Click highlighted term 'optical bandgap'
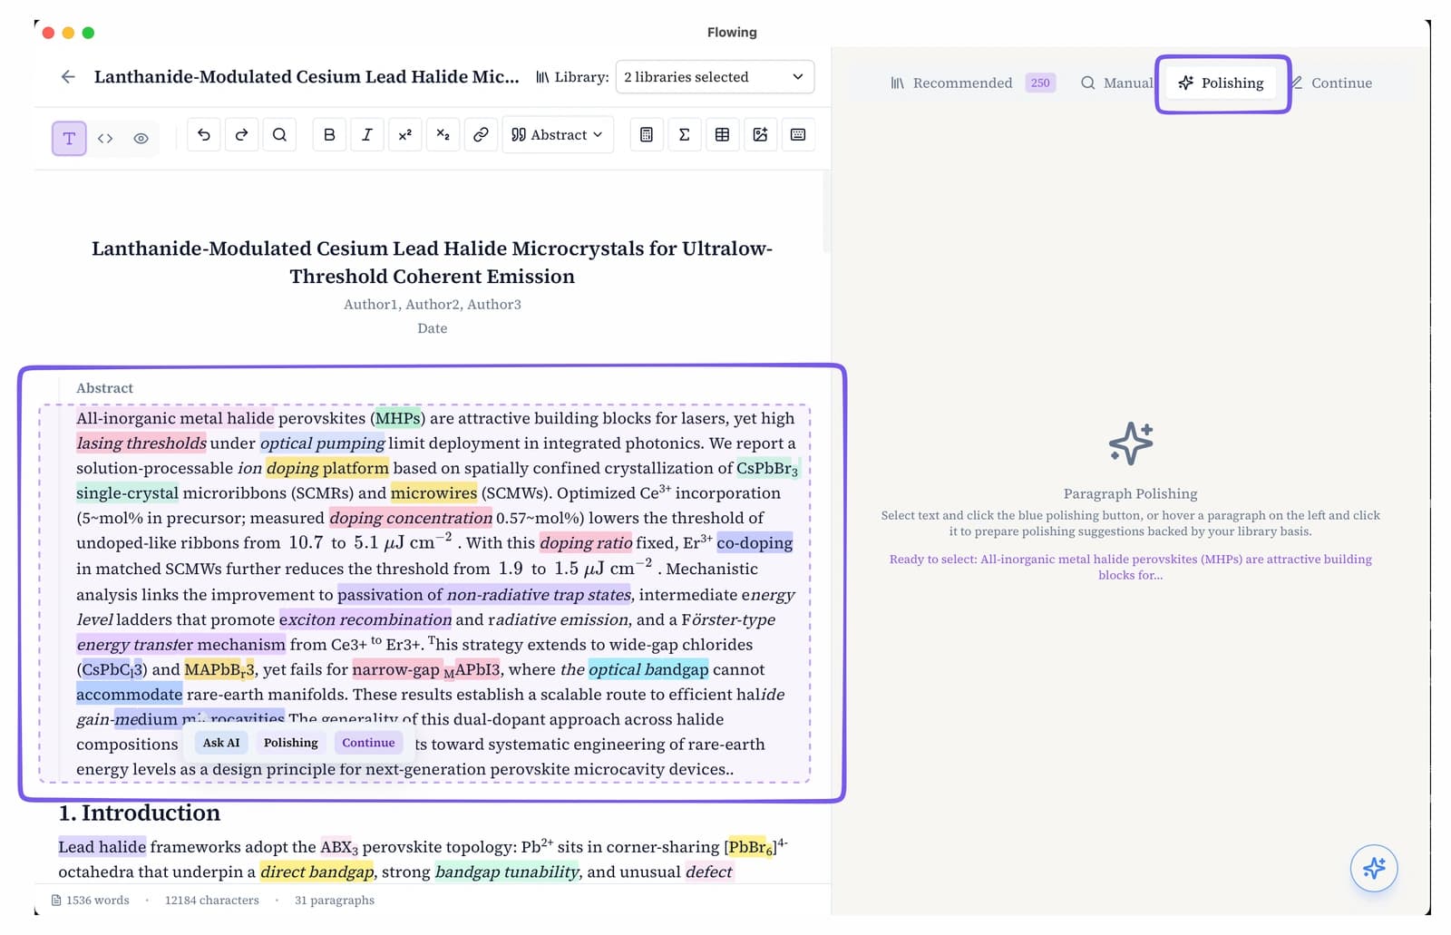 pyautogui.click(x=648, y=669)
